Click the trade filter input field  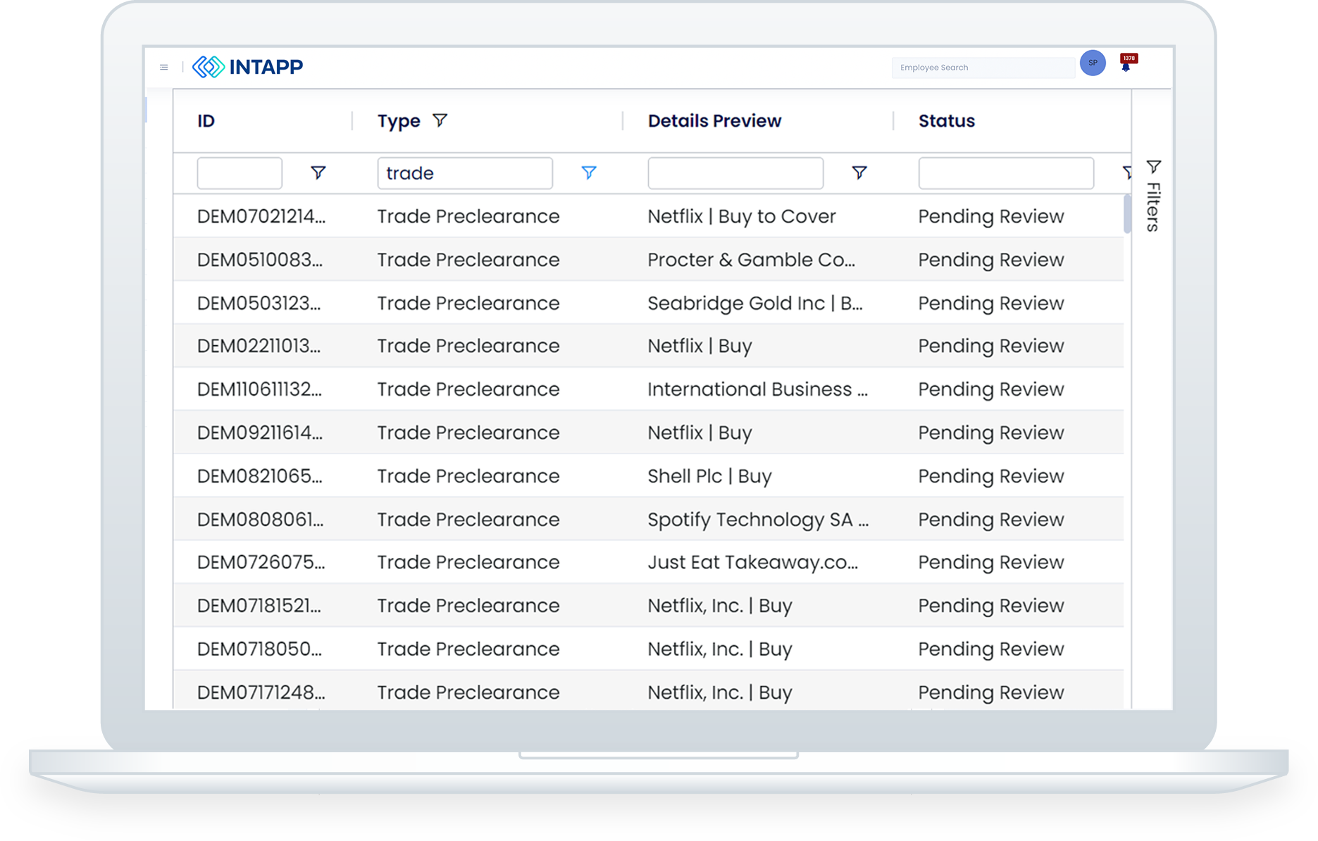pyautogui.click(x=465, y=173)
